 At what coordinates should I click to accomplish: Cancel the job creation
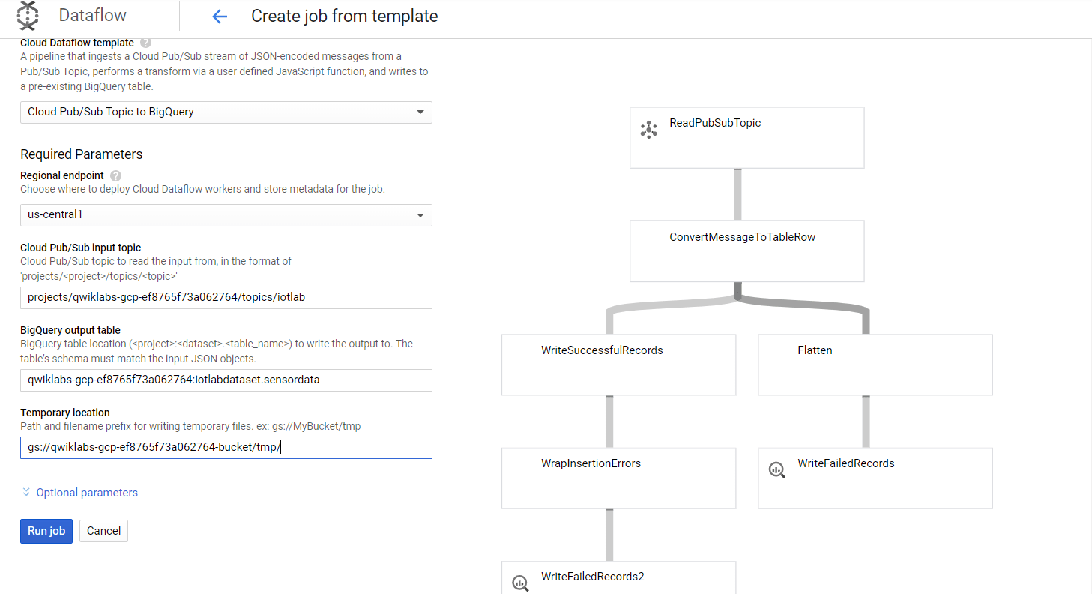(103, 531)
